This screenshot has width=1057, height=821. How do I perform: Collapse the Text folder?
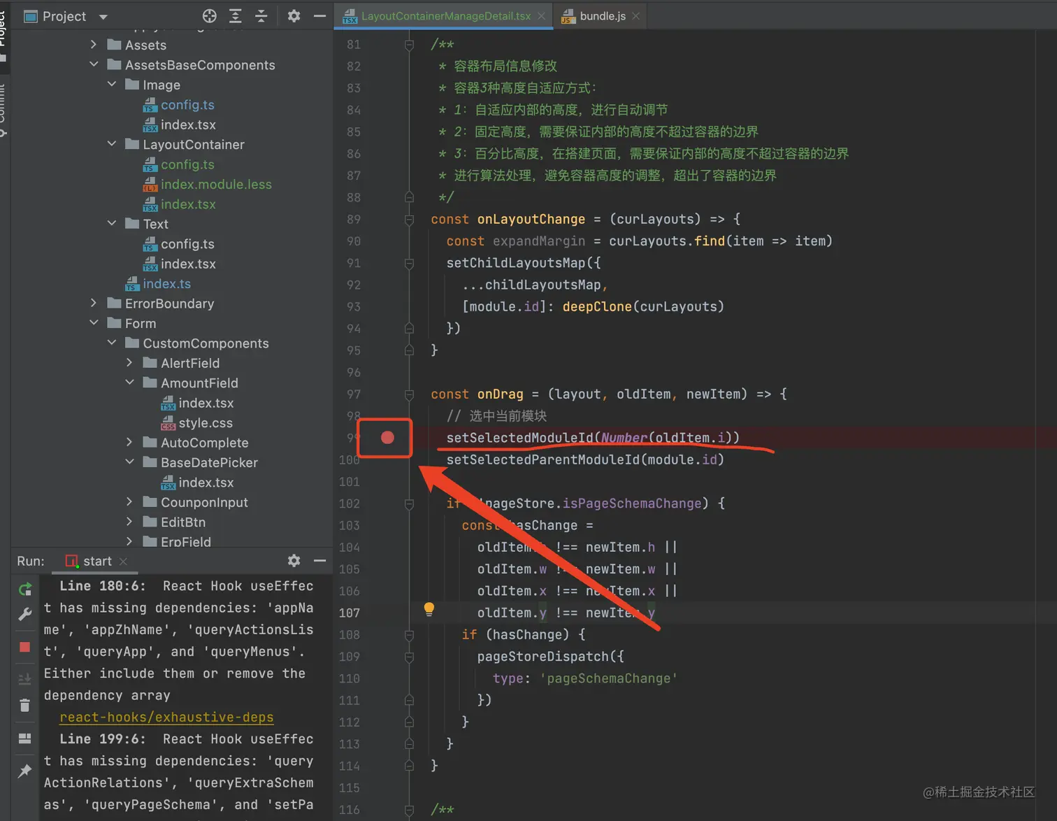pyautogui.click(x=112, y=223)
